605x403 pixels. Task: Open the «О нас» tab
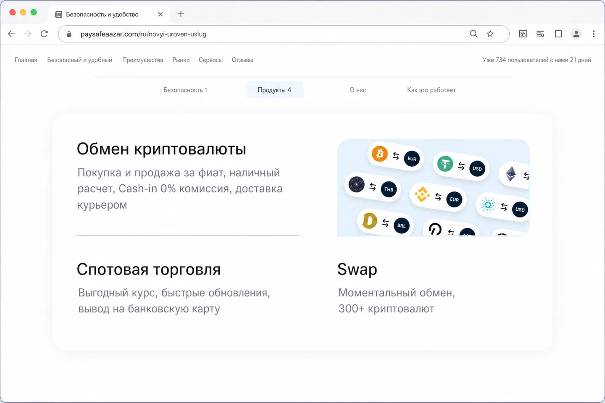[358, 90]
